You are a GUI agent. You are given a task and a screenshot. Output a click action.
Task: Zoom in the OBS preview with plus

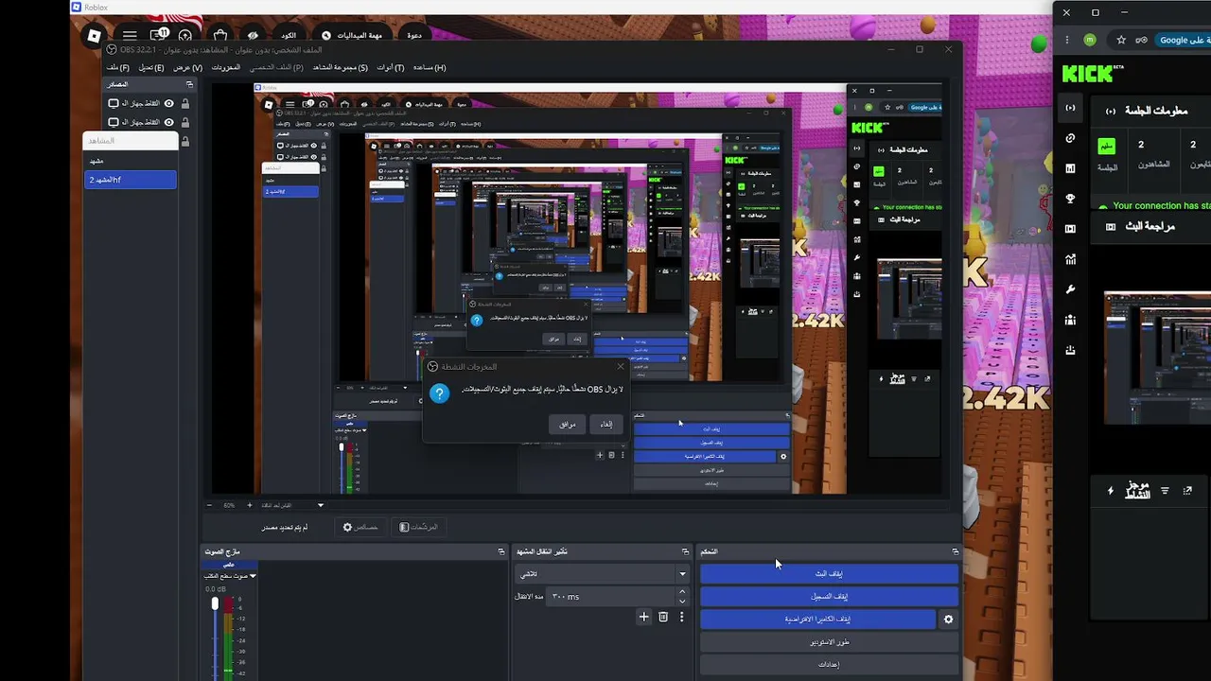pyautogui.click(x=250, y=505)
